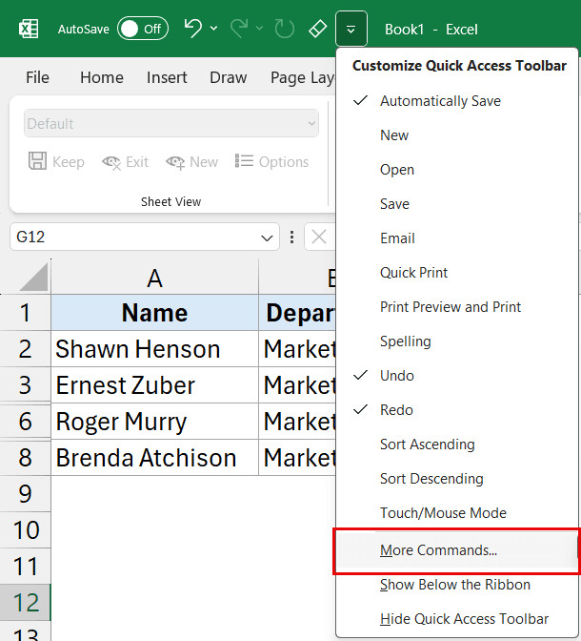Uncheck Redo in Customize Quick Access menu

397,410
